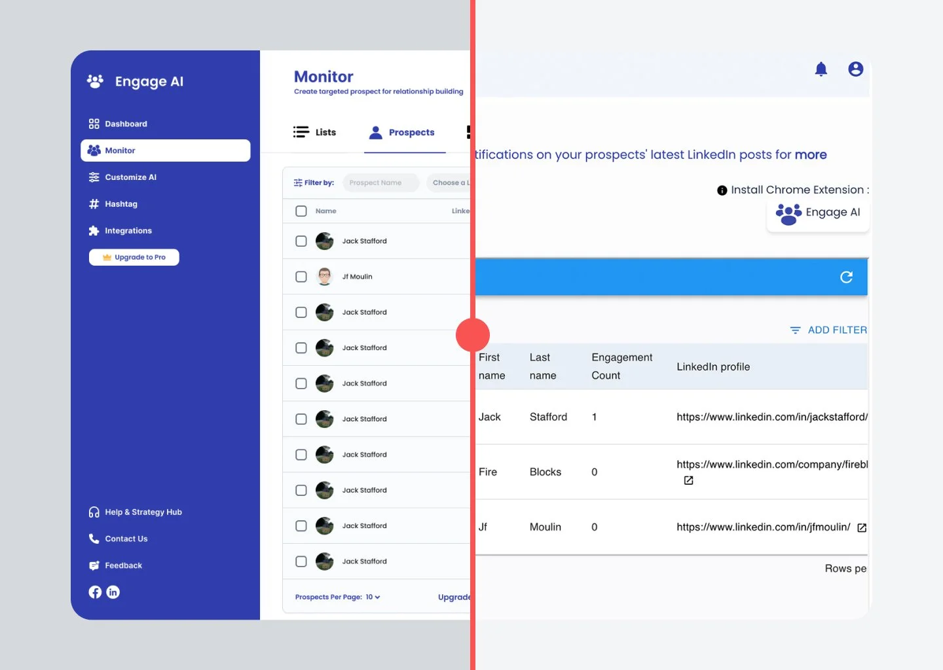Click external-link icon in Fire Blocks row
Viewport: 943px width, 670px height.
pyautogui.click(x=688, y=480)
